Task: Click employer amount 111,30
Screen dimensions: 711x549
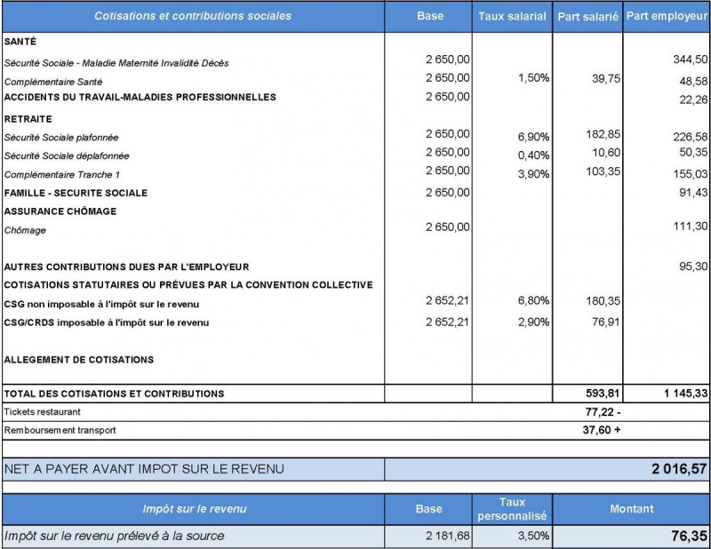Action: pyautogui.click(x=691, y=227)
